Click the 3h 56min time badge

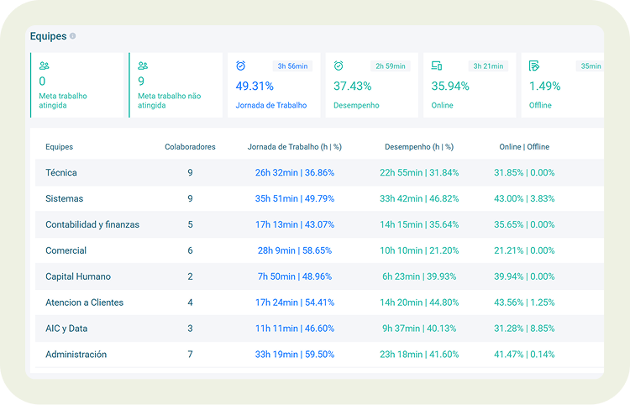tap(291, 66)
